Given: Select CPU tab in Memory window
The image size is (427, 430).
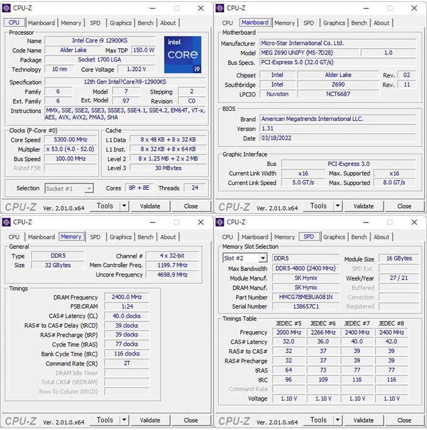Looking at the screenshot, I should pos(14,237).
